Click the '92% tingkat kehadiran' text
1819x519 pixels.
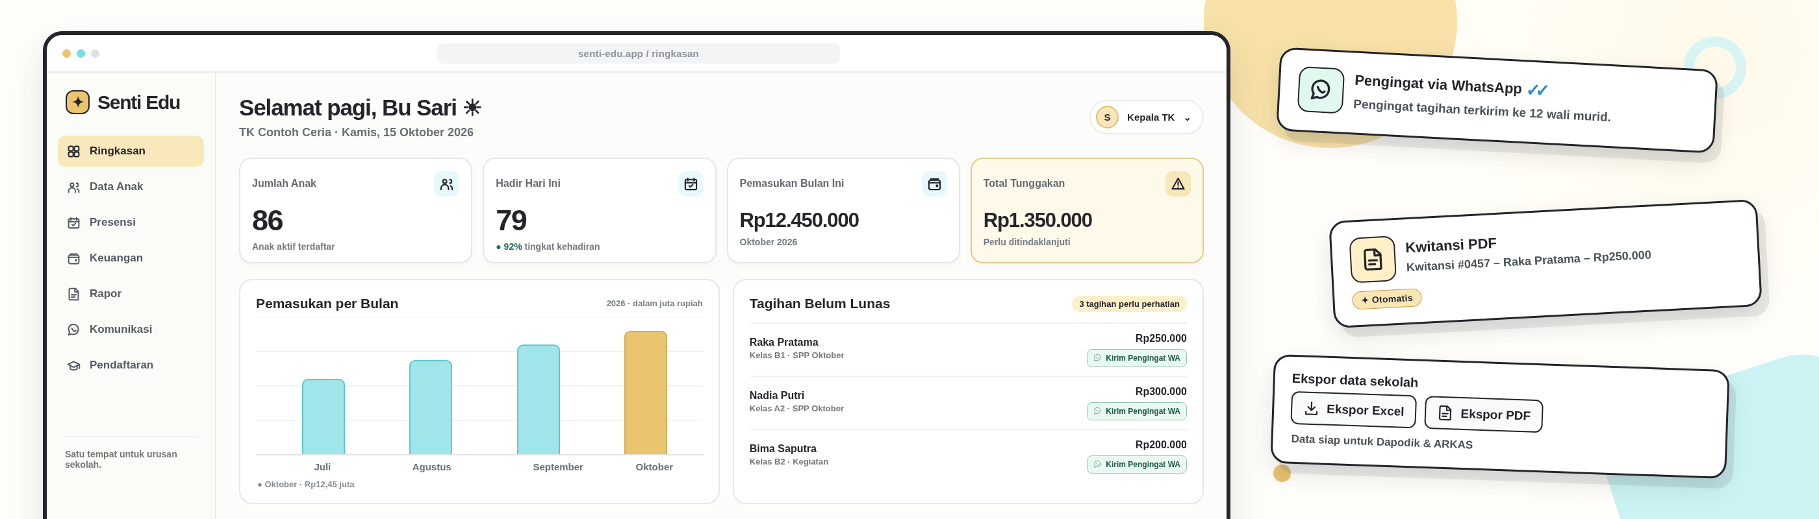[548, 247]
